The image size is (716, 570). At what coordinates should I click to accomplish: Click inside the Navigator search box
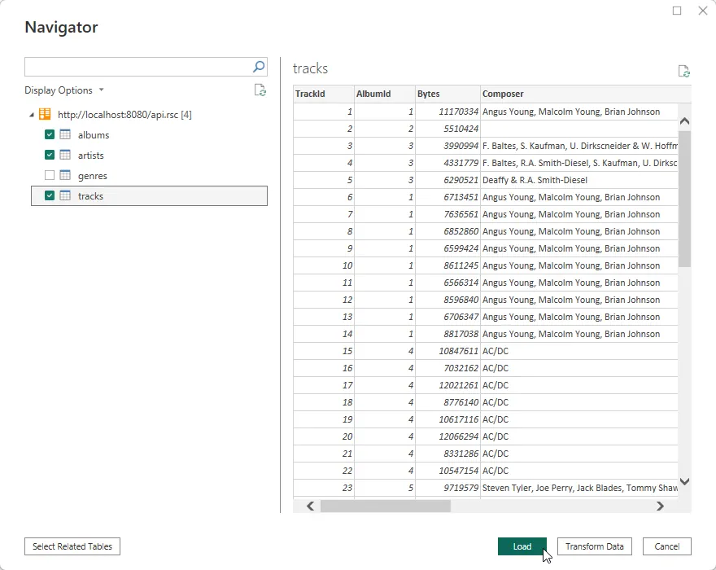(x=138, y=66)
